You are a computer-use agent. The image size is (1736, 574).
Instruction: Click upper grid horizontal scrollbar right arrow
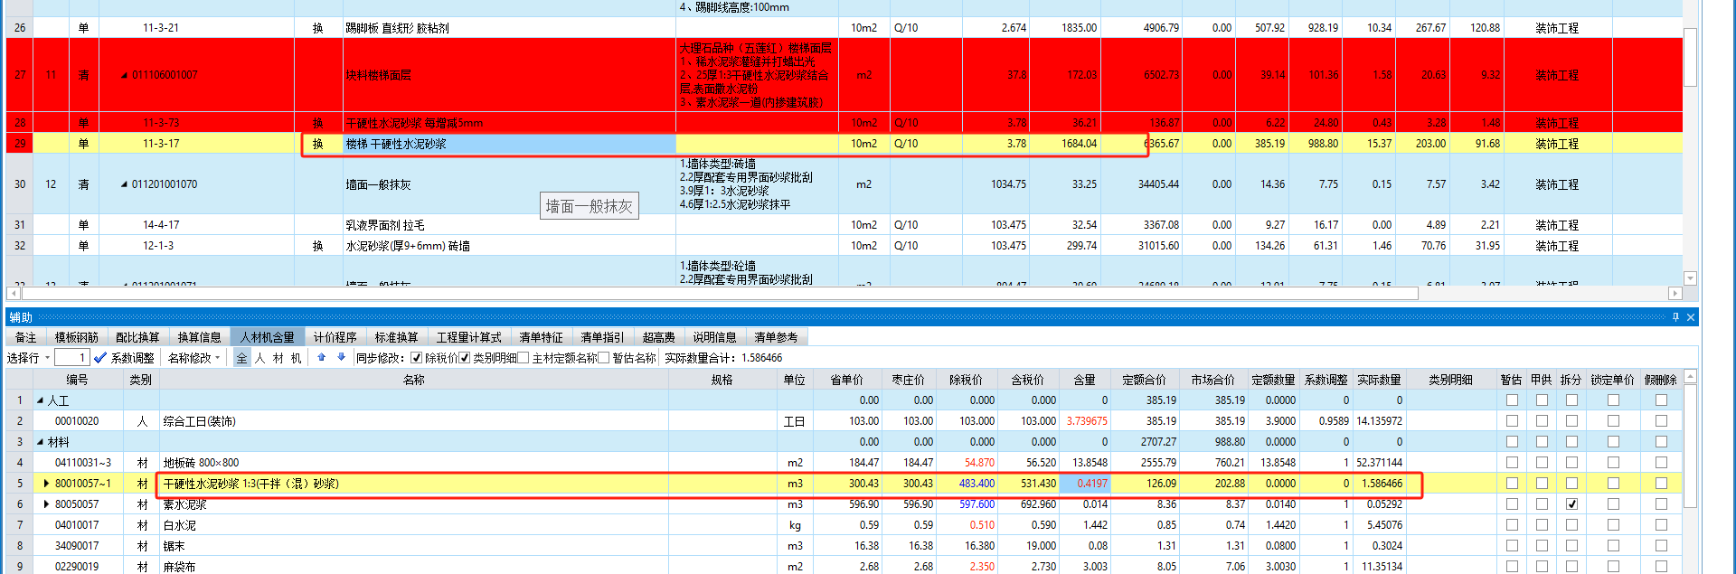1675,293
